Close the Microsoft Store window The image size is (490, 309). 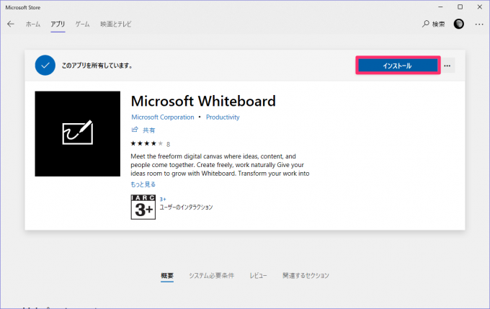(480, 7)
